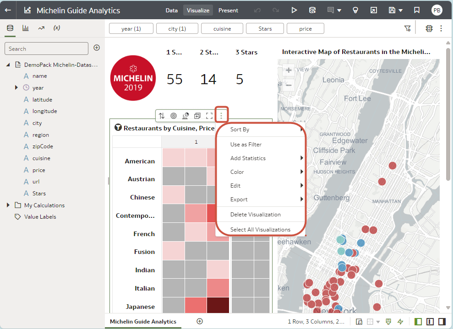Click the cuisine filter button
This screenshot has width=453, height=329.
[x=222, y=28]
